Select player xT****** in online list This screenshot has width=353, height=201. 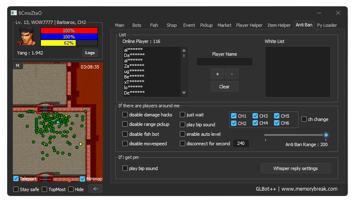(x=134, y=82)
